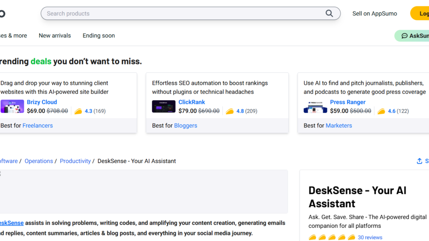Screen dimensions: 429x241
Task: Click the Brizy Cloud product thumbnail
Action: tap(12, 107)
